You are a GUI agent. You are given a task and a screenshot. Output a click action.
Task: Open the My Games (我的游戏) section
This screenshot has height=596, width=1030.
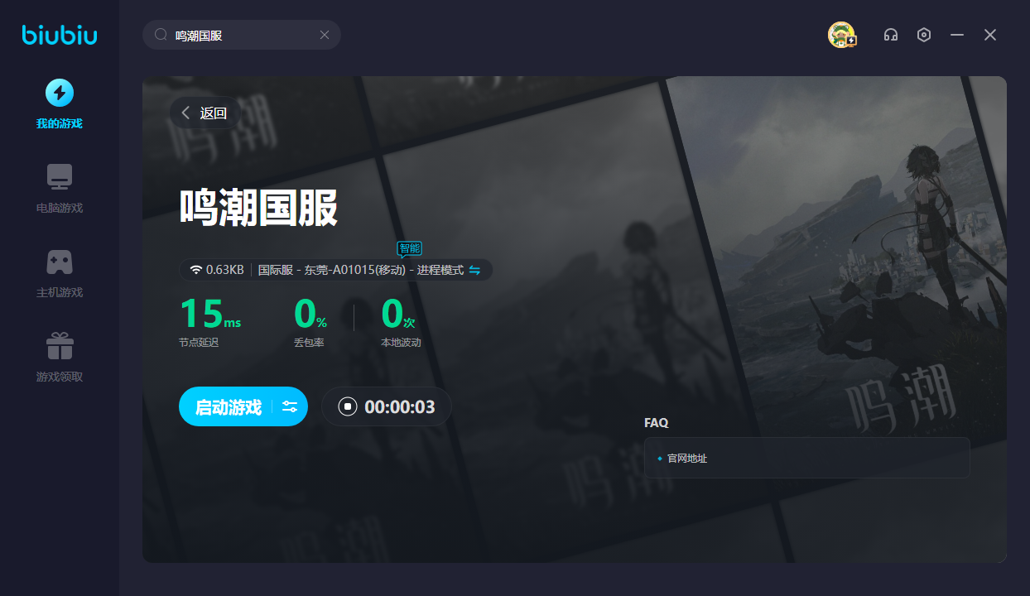(60, 104)
